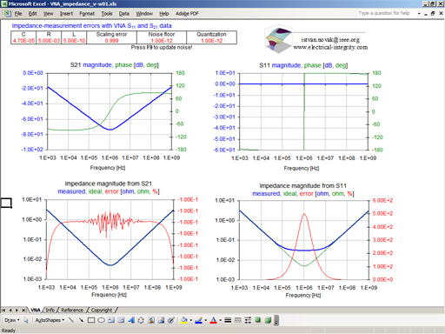Open the Data menu
Viewport: 445px width, 334px height.
click(x=124, y=13)
